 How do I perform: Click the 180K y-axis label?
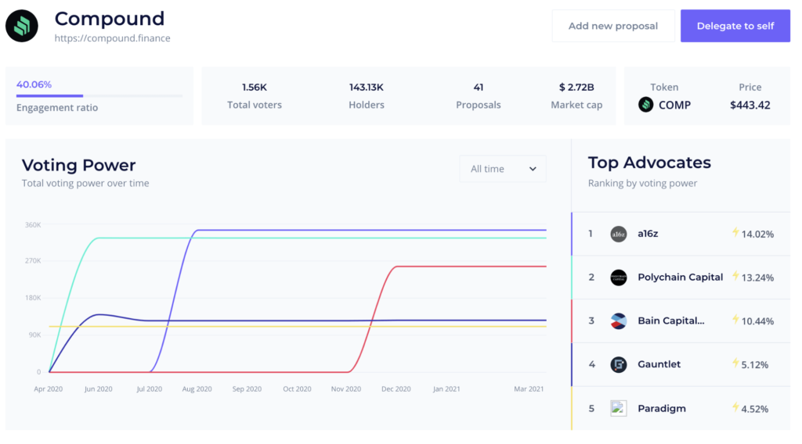(x=33, y=298)
